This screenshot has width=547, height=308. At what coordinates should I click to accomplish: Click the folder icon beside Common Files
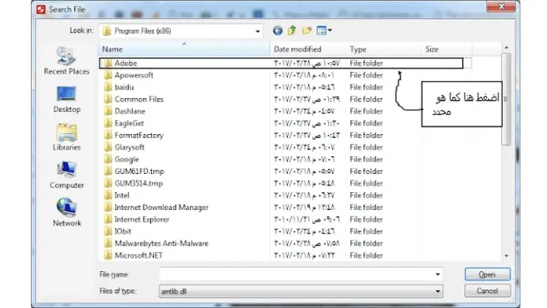[x=107, y=99]
